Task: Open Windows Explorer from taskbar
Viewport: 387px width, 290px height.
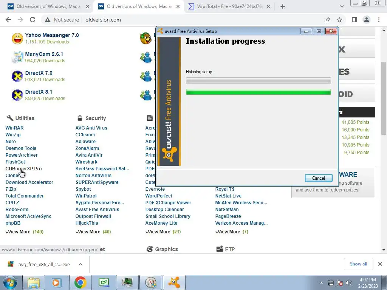Action: pyautogui.click(x=34, y=282)
